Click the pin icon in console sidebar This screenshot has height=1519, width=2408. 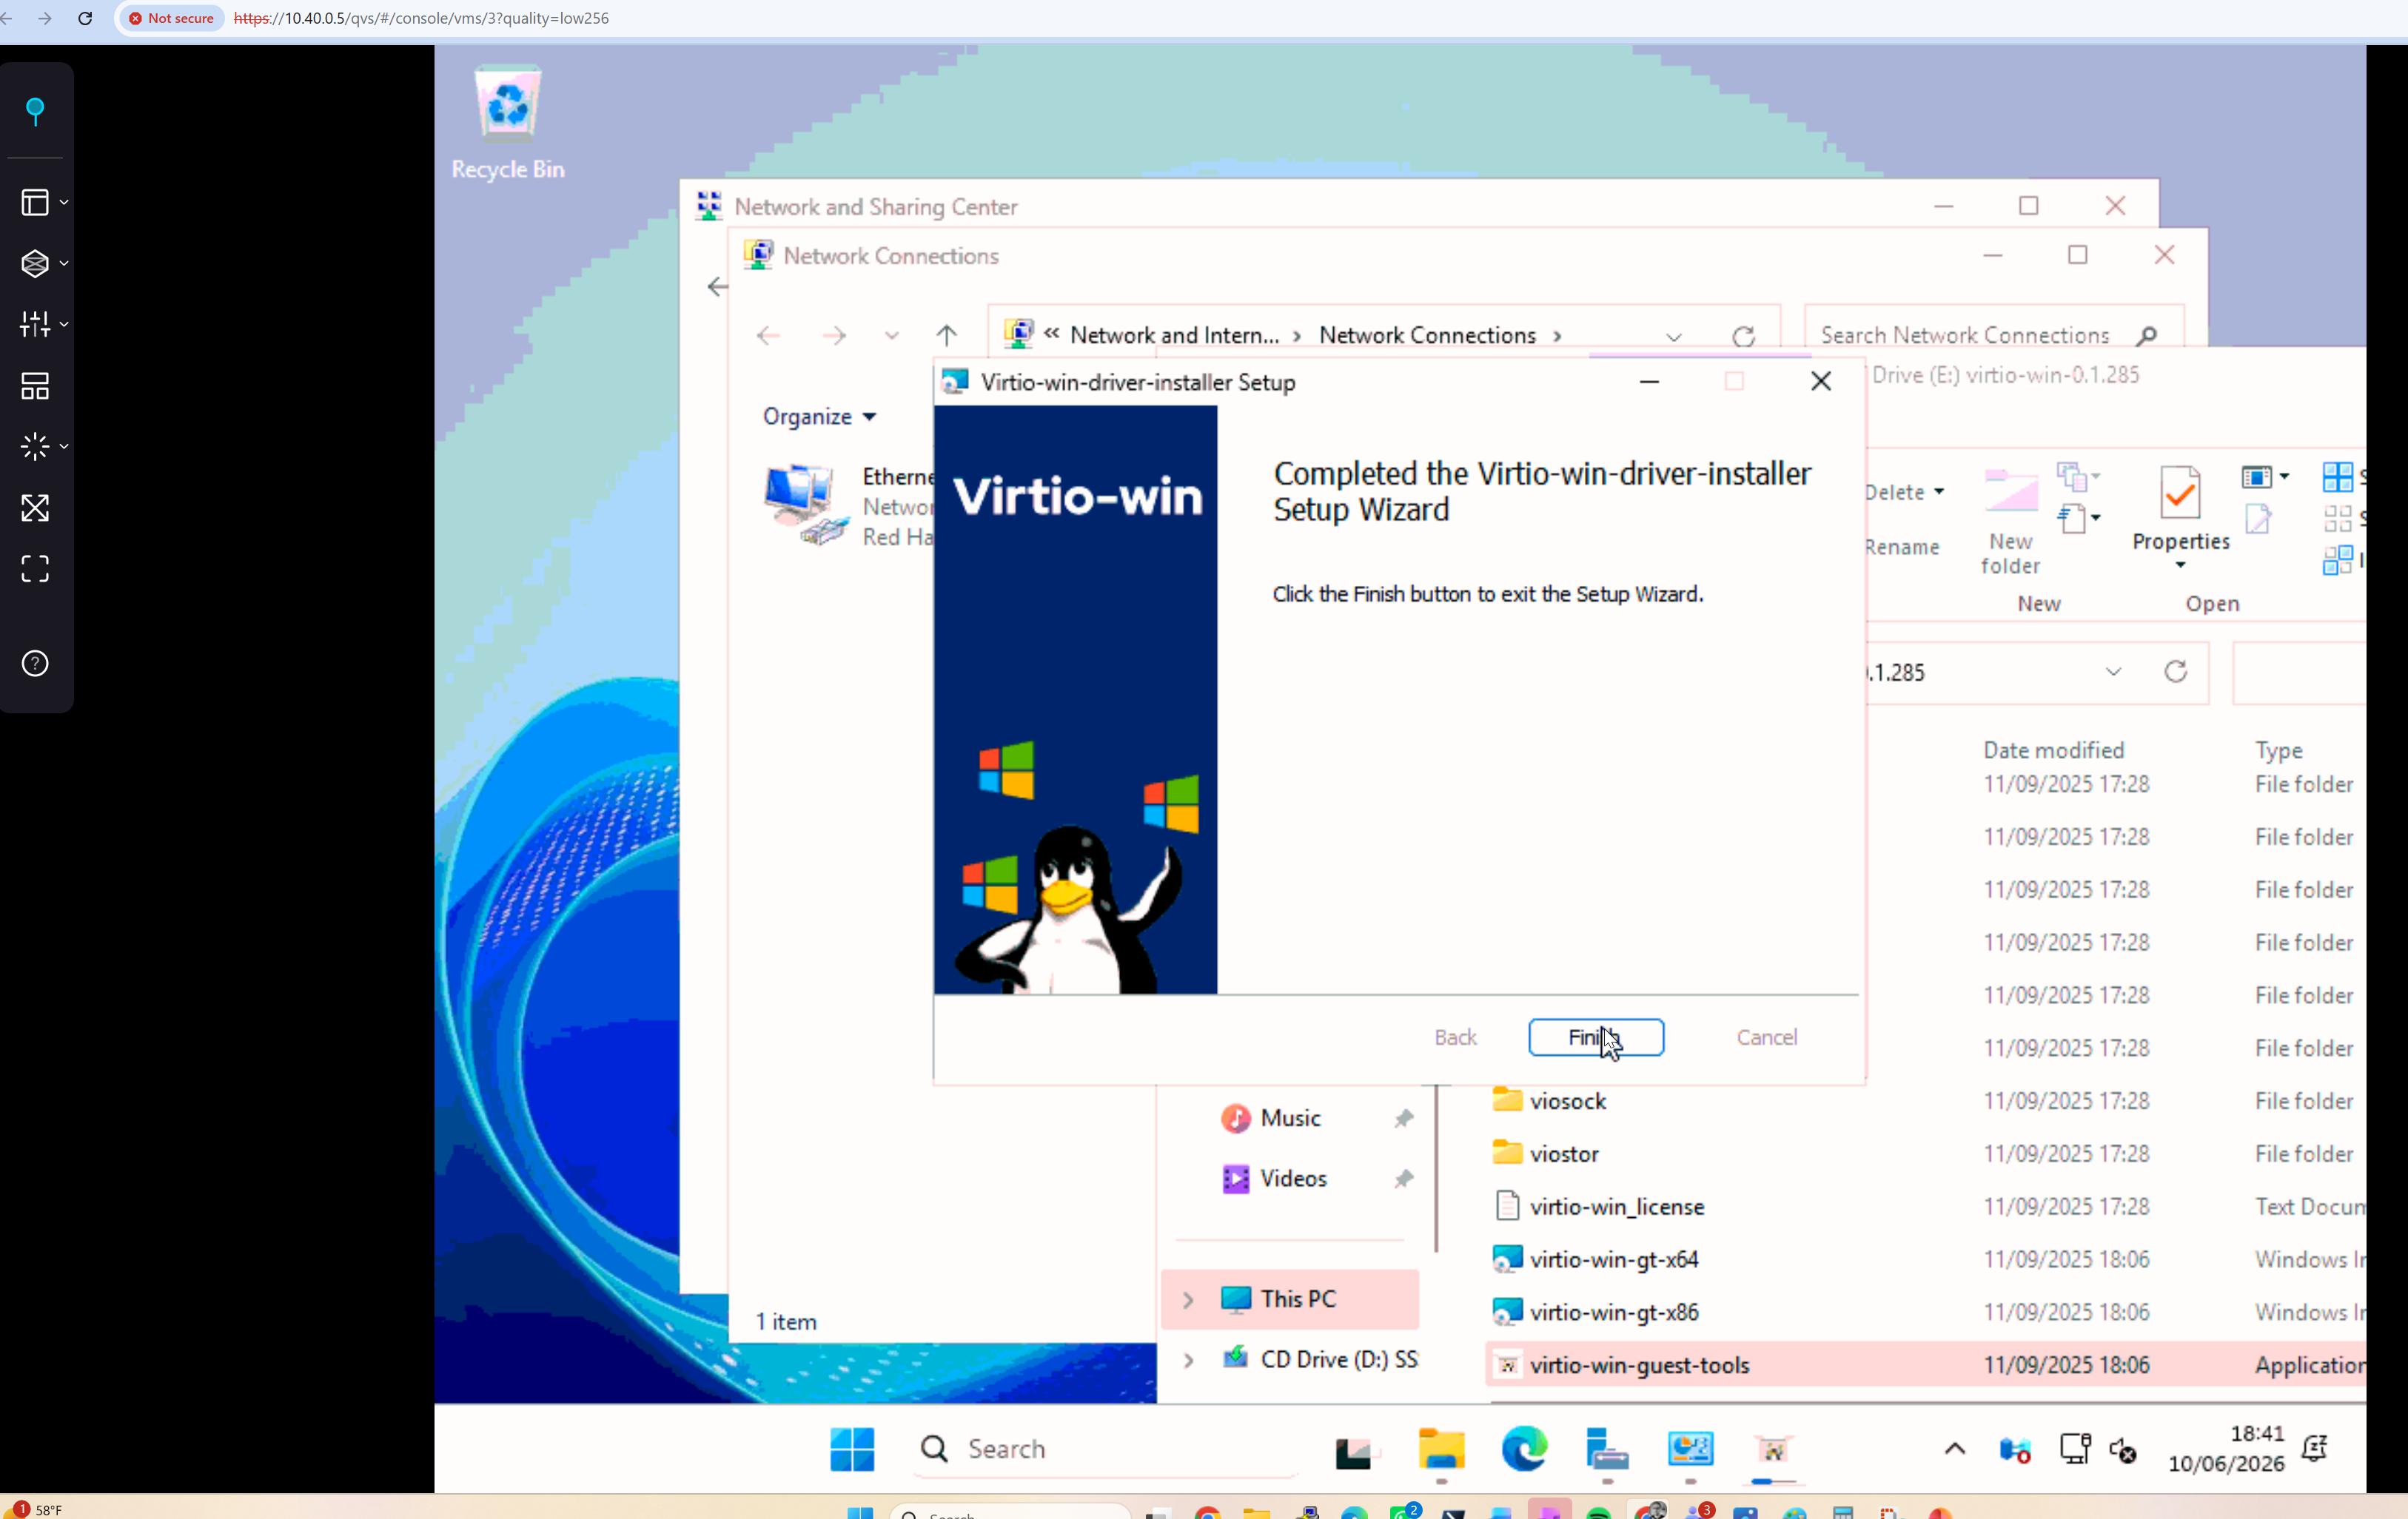[x=35, y=111]
